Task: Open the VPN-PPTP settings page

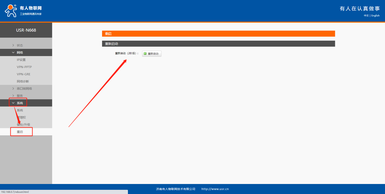Action: 24,67
